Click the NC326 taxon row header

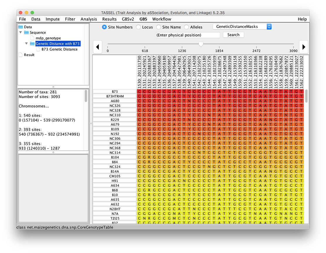(115, 106)
